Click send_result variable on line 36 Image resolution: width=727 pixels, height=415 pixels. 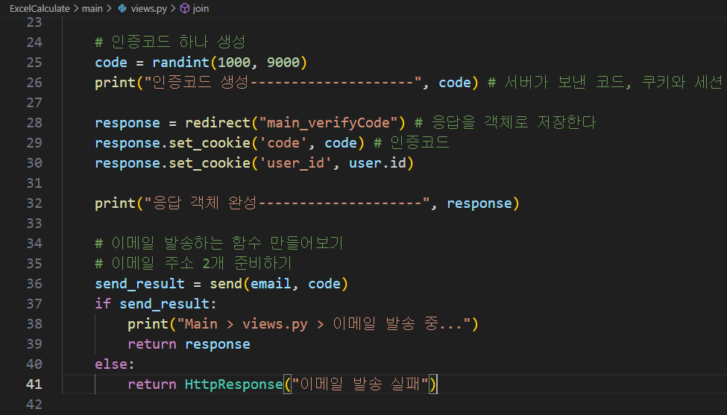tap(139, 284)
